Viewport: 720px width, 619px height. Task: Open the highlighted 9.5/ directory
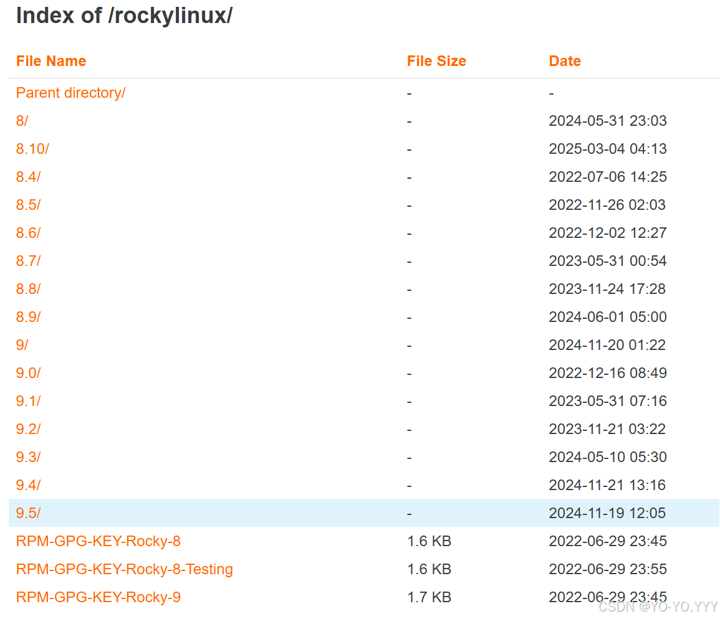(29, 513)
